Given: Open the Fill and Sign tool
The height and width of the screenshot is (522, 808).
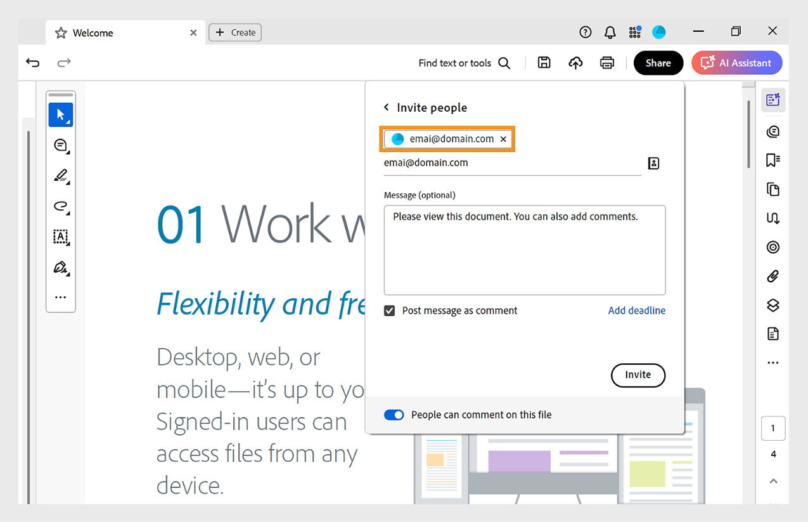Looking at the screenshot, I should 61,267.
